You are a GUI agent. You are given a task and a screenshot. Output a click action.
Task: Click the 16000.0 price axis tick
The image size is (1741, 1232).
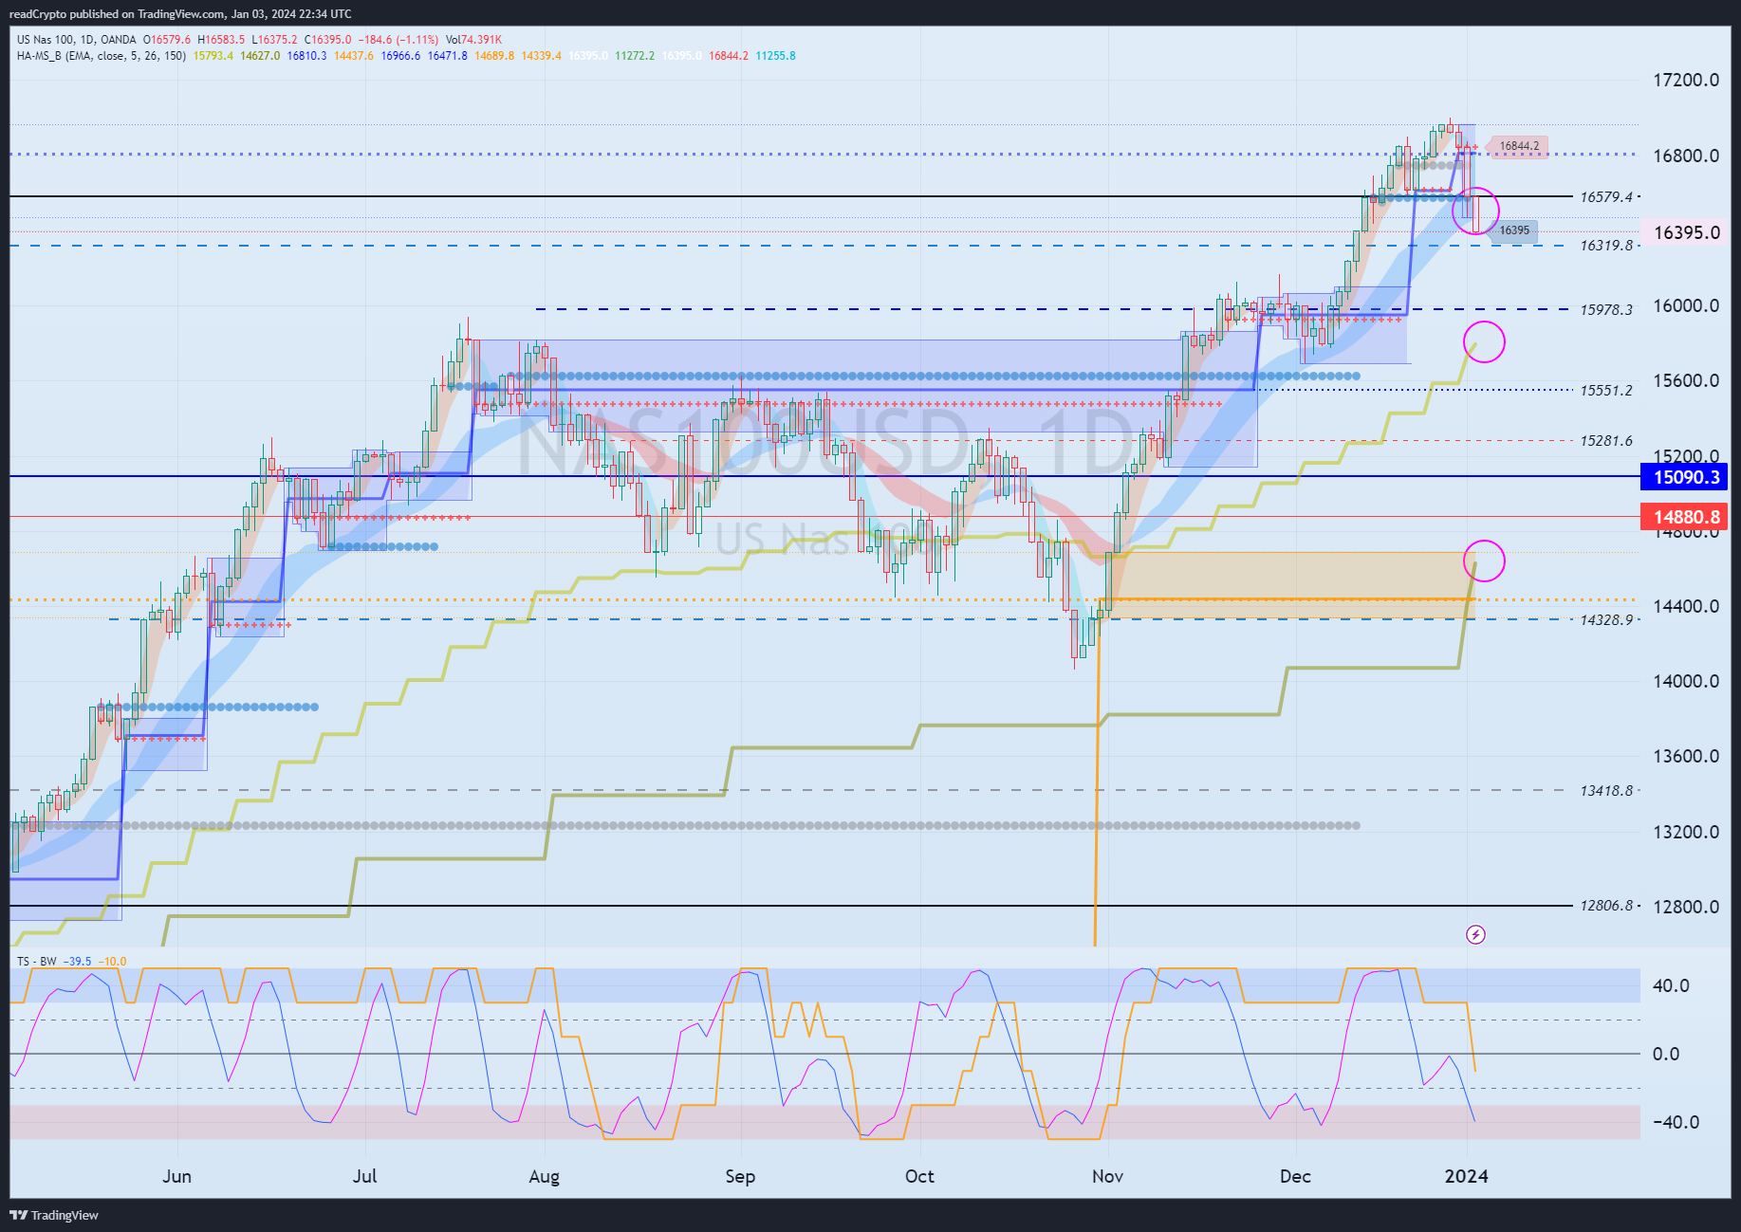pyautogui.click(x=1686, y=305)
